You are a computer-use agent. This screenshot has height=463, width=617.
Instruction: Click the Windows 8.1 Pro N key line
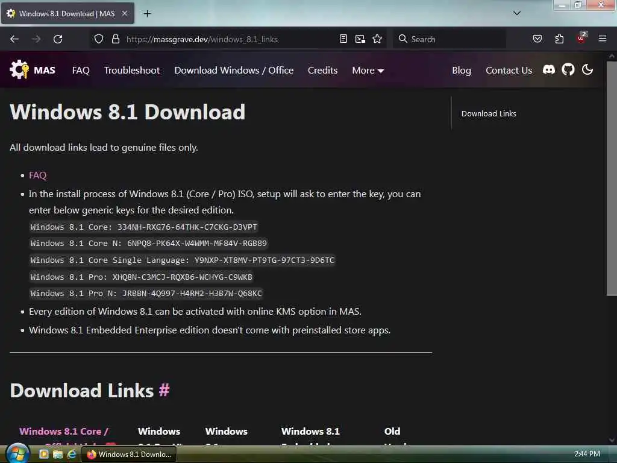pyautogui.click(x=146, y=294)
